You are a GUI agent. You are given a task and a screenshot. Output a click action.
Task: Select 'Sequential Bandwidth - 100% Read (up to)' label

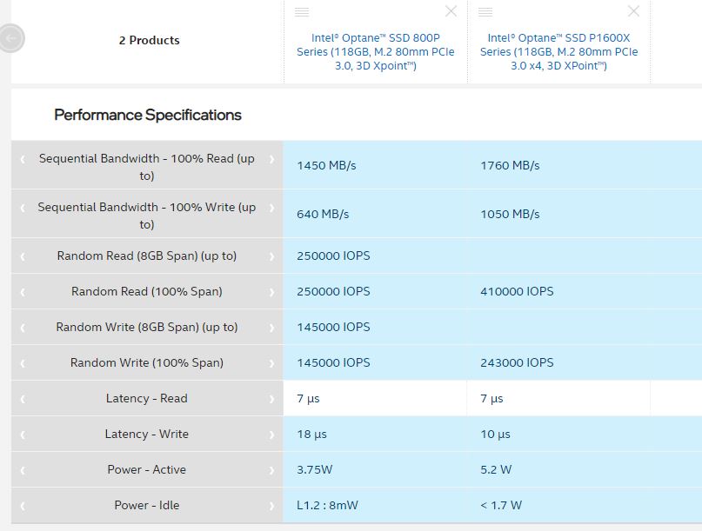click(147, 167)
